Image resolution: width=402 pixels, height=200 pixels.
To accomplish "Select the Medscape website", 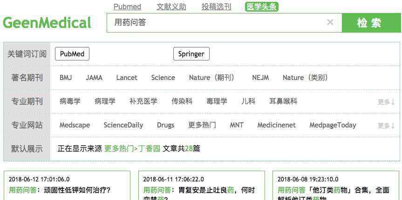I will click(x=75, y=125).
